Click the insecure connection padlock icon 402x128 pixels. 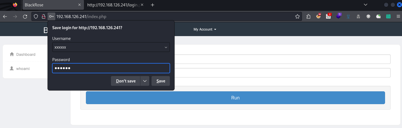43,17
